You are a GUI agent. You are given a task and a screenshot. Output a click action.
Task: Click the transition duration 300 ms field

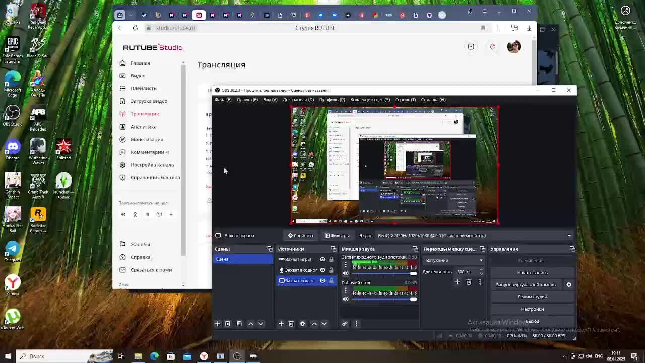pyautogui.click(x=465, y=272)
